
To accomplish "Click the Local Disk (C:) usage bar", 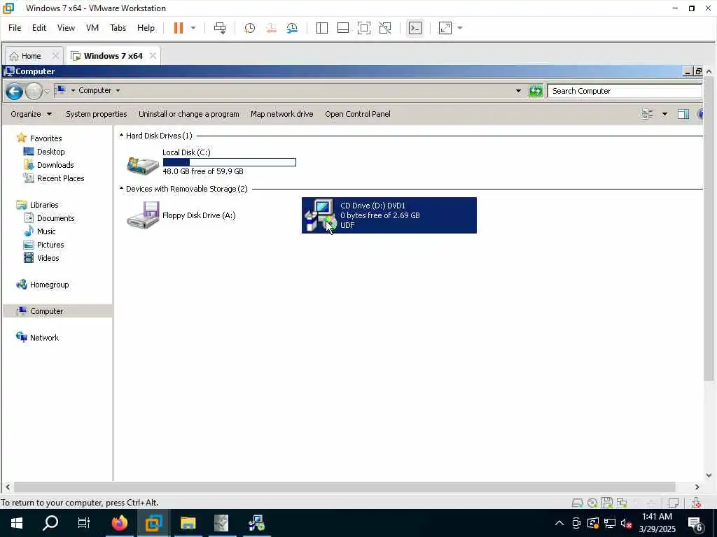I will pos(230,162).
